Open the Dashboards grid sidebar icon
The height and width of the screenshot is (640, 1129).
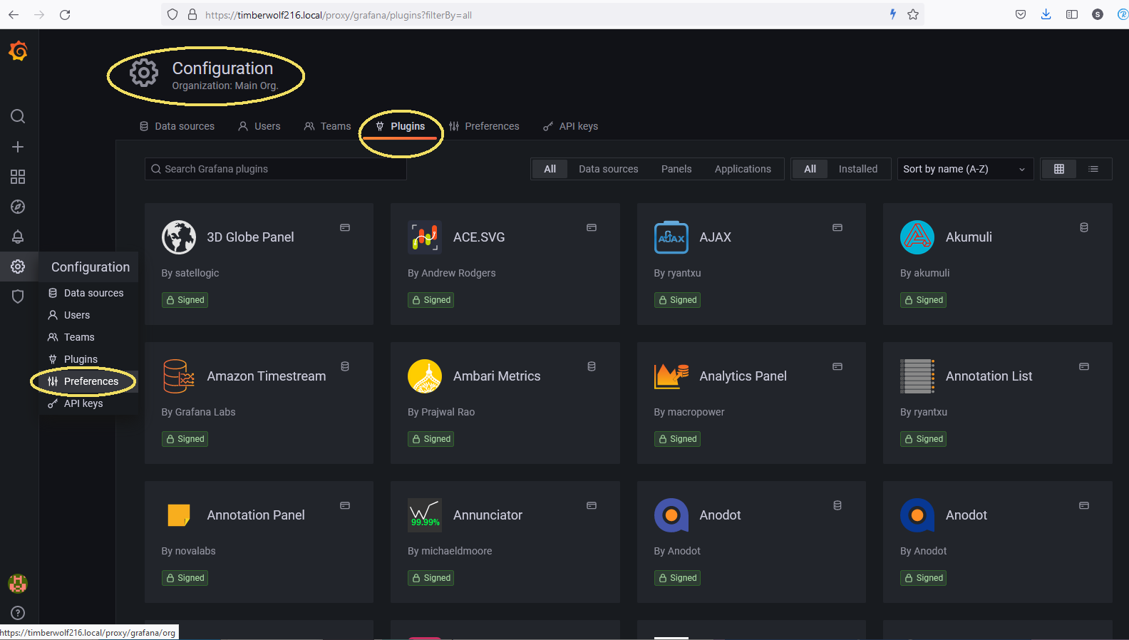pyautogui.click(x=18, y=177)
